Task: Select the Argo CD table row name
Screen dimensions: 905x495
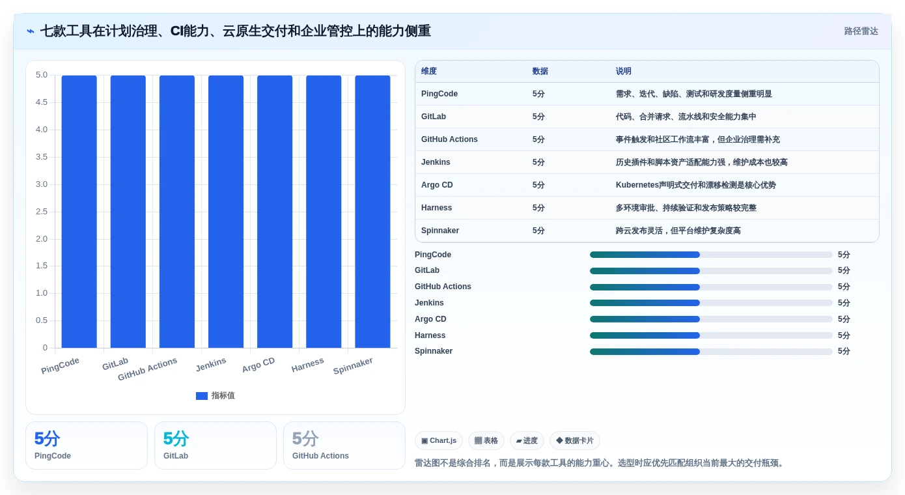Action: (437, 185)
